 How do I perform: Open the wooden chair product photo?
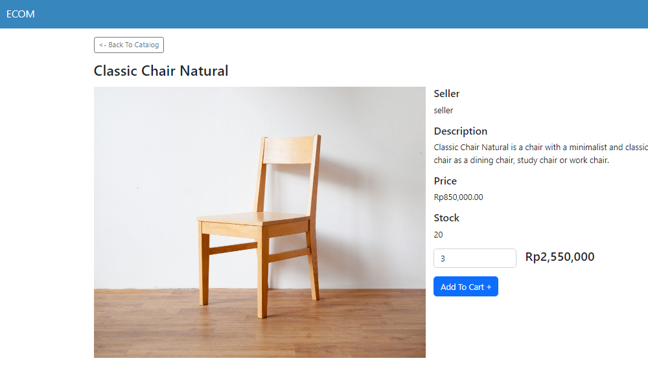point(260,222)
